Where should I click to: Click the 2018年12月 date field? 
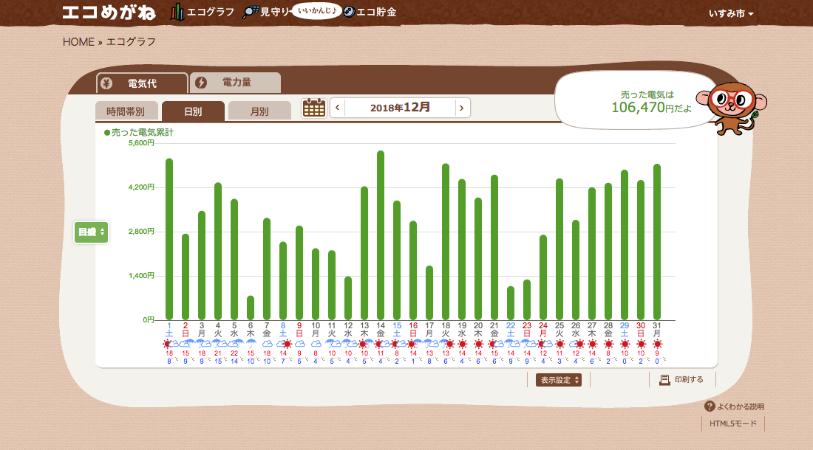(x=400, y=108)
